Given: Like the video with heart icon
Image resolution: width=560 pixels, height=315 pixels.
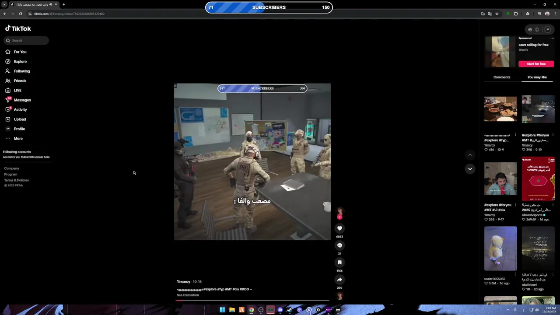Looking at the screenshot, I should pyautogui.click(x=339, y=228).
